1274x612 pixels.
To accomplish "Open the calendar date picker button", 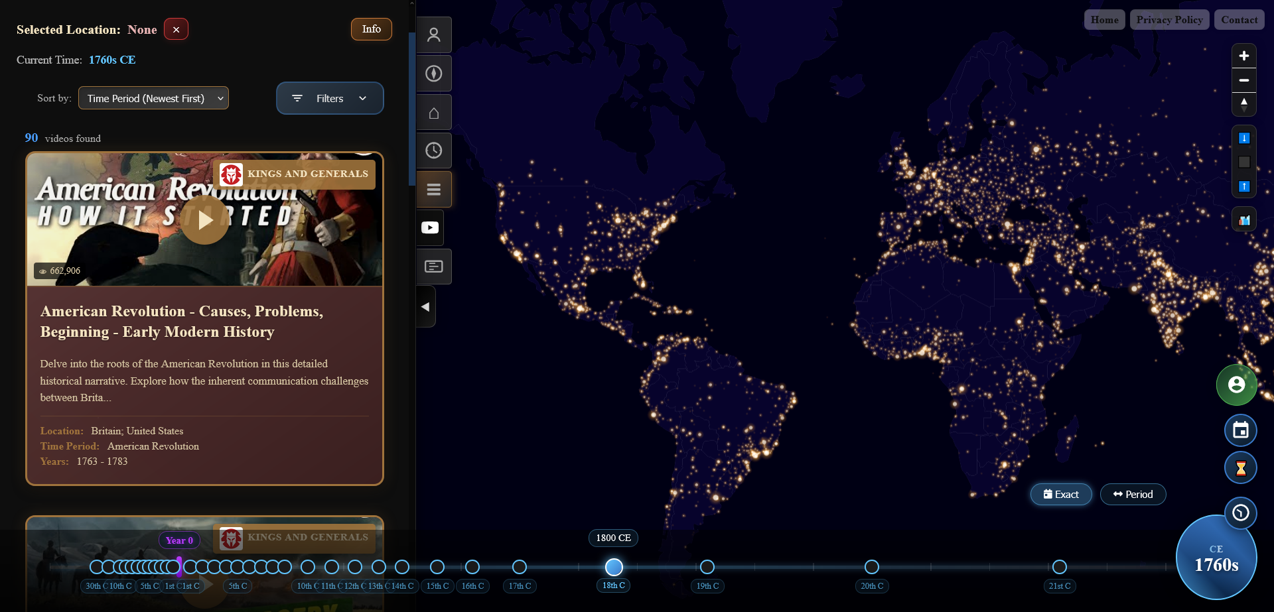I will 1240,430.
